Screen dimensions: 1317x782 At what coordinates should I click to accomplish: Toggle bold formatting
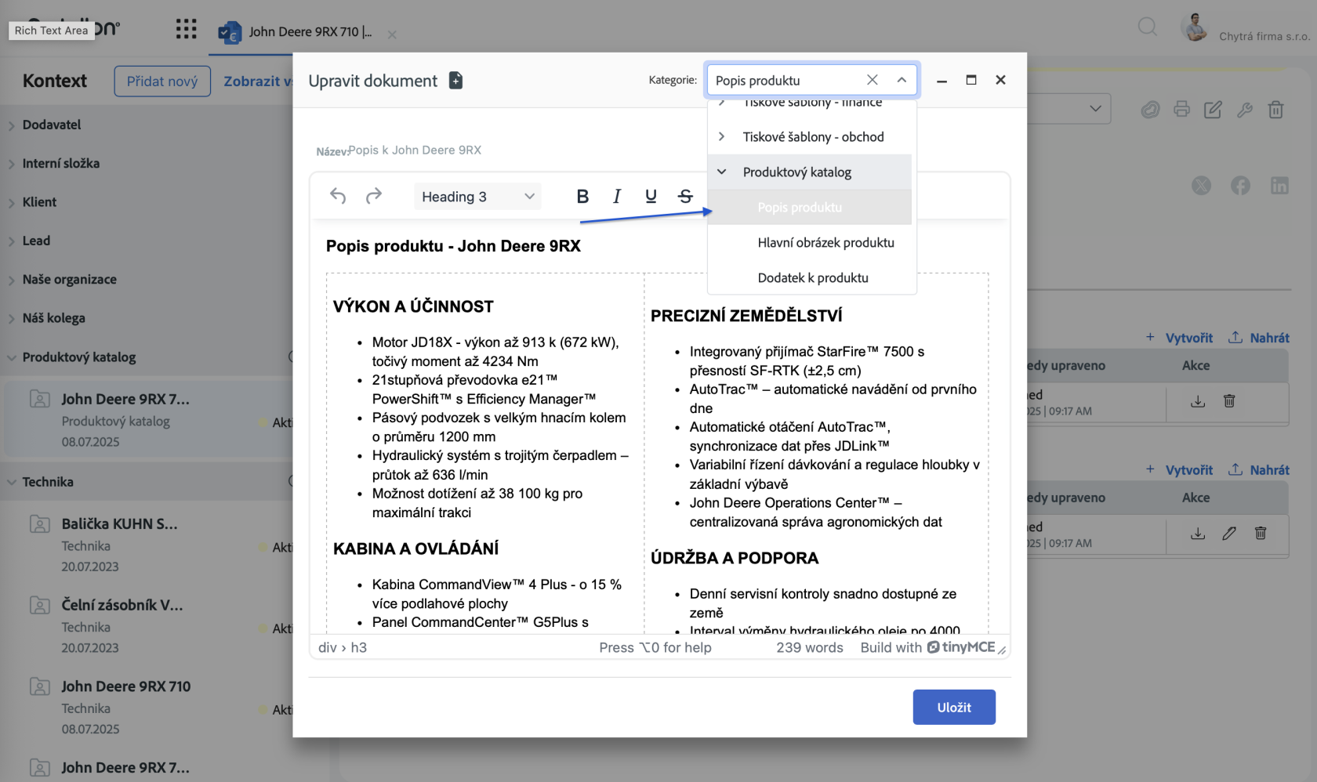click(x=582, y=196)
